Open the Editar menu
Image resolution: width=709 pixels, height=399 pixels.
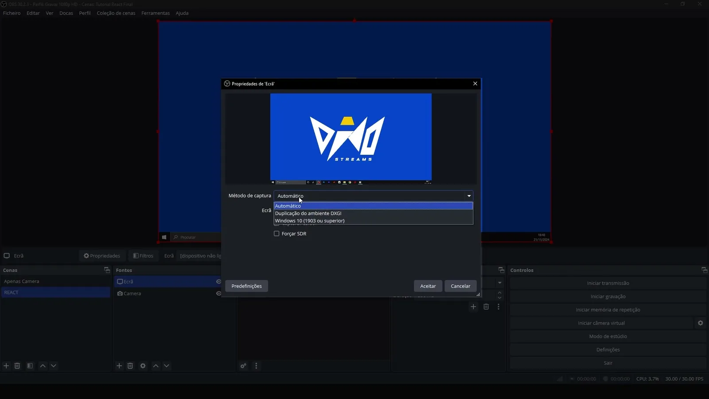[x=33, y=13]
